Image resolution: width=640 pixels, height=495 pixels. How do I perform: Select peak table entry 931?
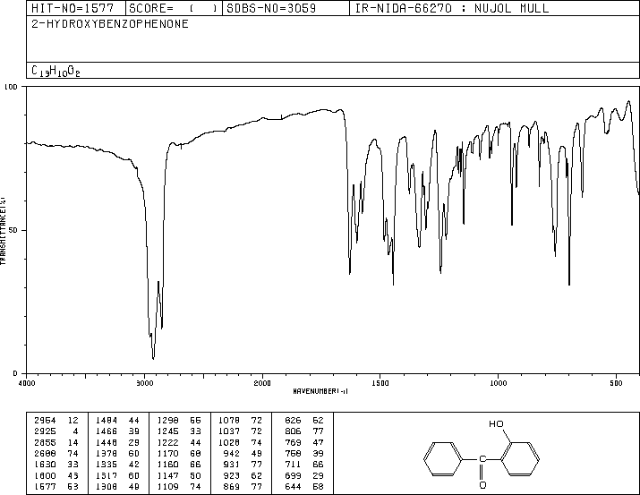[232, 465]
